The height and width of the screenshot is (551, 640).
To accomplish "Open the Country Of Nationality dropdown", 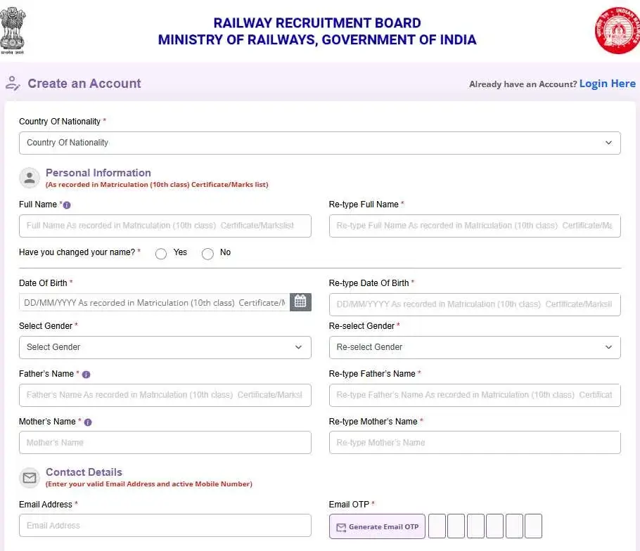I will (x=319, y=143).
